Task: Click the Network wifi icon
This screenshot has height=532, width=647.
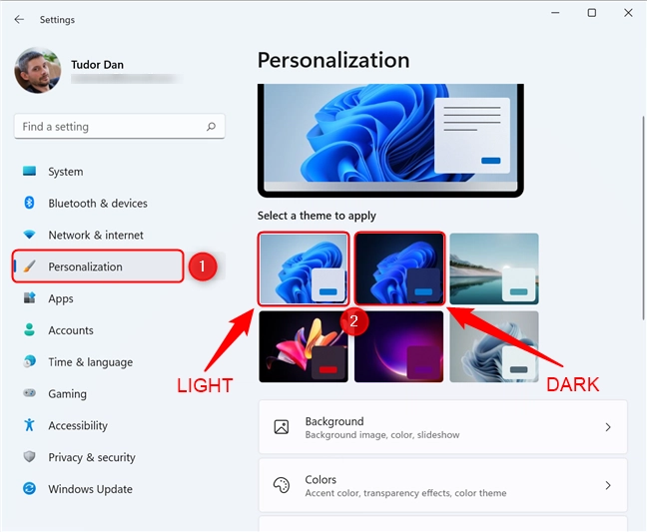Action: click(29, 235)
